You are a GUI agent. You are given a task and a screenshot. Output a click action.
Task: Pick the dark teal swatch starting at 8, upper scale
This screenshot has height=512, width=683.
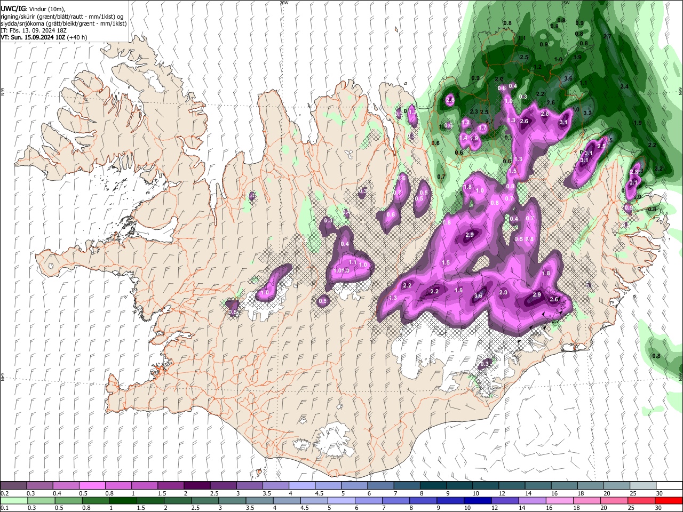coord(433,486)
